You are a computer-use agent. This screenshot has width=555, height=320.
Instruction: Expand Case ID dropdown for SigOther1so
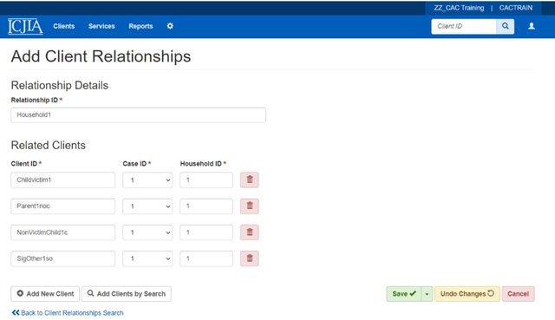click(x=147, y=258)
